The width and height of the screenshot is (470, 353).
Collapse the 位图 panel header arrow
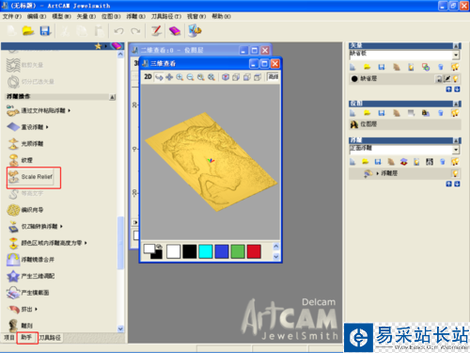457,104
